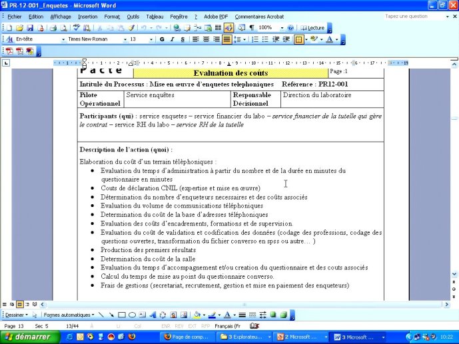Open the line spacing dropdown

tap(244, 39)
